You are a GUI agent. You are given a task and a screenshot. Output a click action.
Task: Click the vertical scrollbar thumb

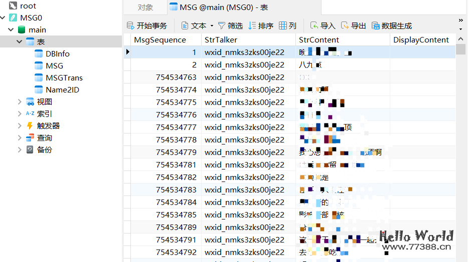[x=460, y=49]
